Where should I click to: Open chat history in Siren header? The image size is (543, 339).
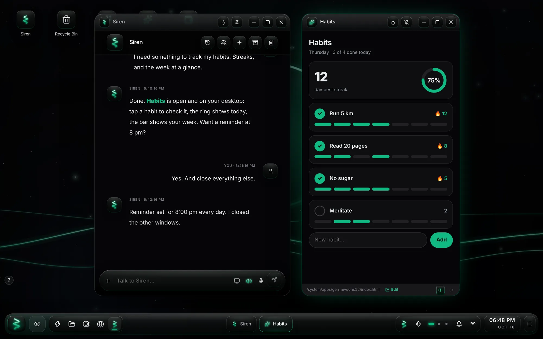coord(208,43)
